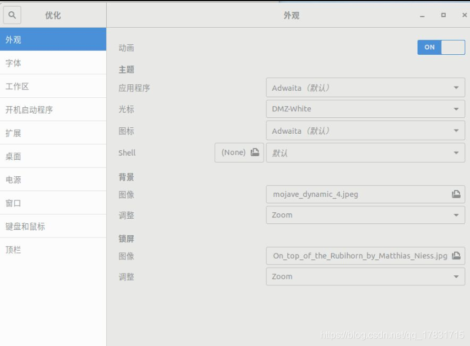Click the (None) Shell theme button

[239, 153]
